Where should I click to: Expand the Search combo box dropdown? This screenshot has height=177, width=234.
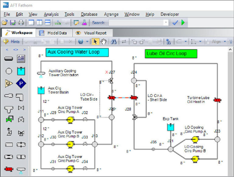pyautogui.click(x=166, y=23)
